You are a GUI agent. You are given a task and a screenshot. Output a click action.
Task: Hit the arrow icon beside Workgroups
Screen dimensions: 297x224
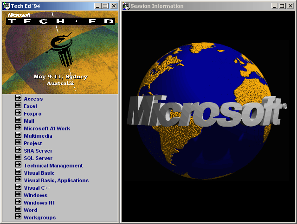(18, 217)
